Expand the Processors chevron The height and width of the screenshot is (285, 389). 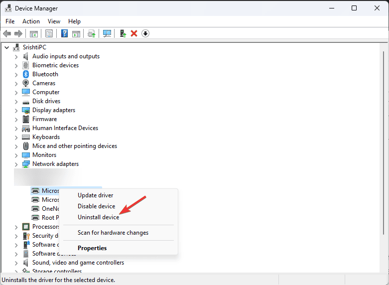[16, 227]
